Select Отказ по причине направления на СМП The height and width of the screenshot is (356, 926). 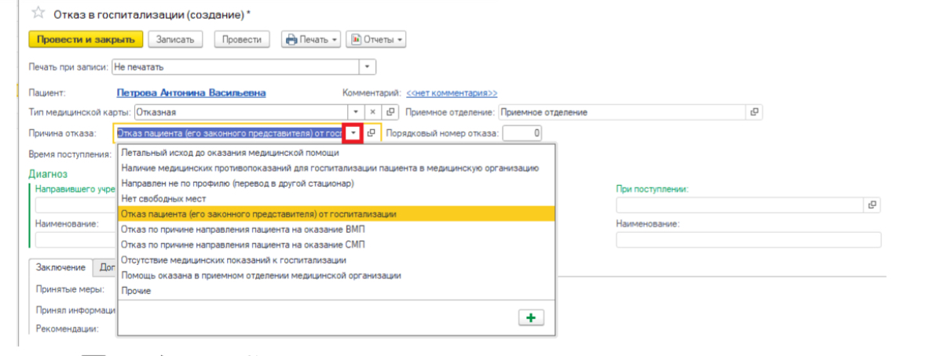(x=337, y=245)
